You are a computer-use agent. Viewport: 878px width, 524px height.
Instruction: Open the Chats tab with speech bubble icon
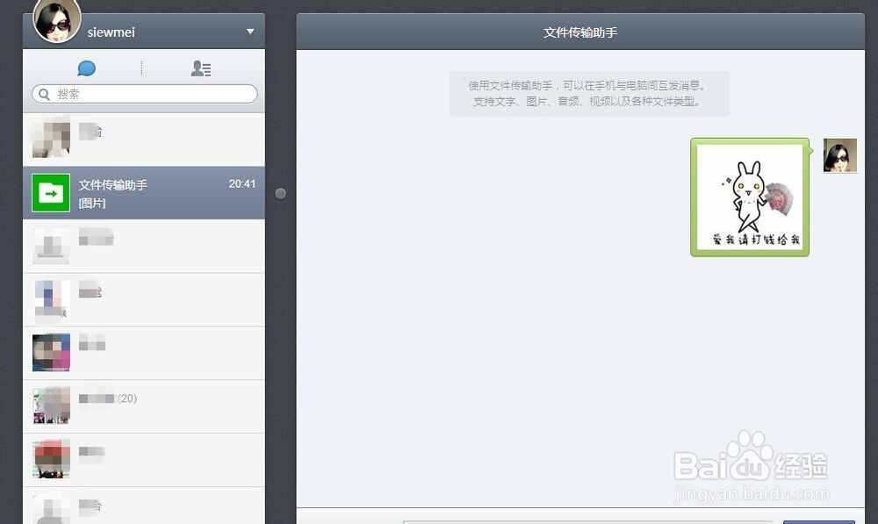point(86,68)
